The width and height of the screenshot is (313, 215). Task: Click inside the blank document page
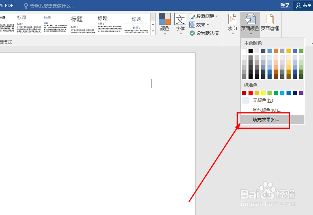97,134
